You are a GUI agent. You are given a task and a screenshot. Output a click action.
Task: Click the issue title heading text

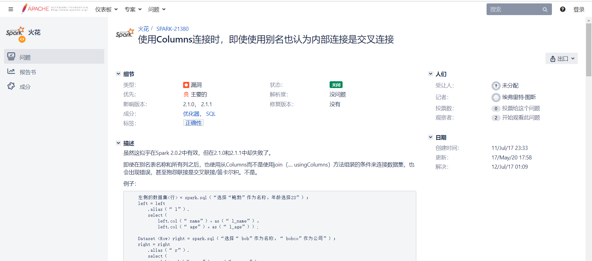coord(266,39)
